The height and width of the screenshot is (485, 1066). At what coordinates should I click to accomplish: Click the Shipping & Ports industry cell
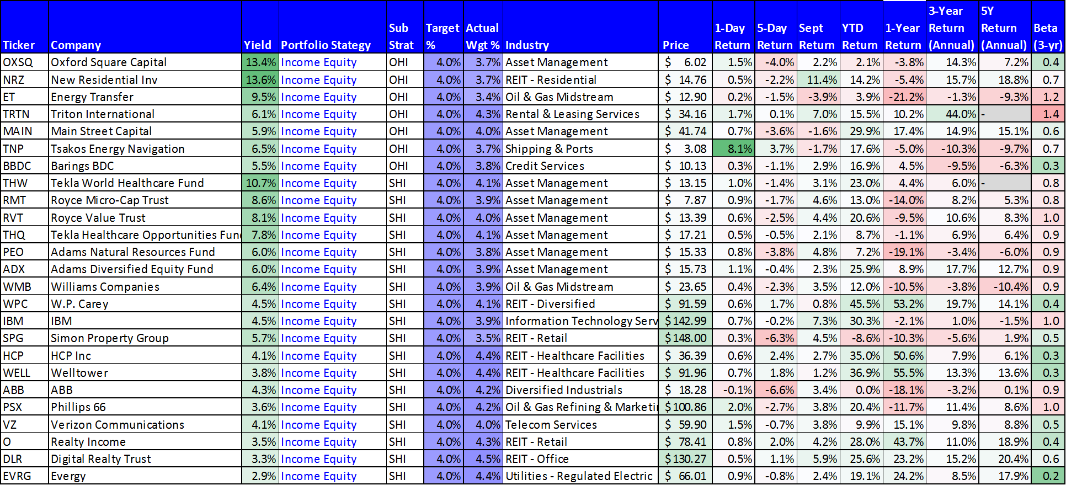(x=580, y=149)
